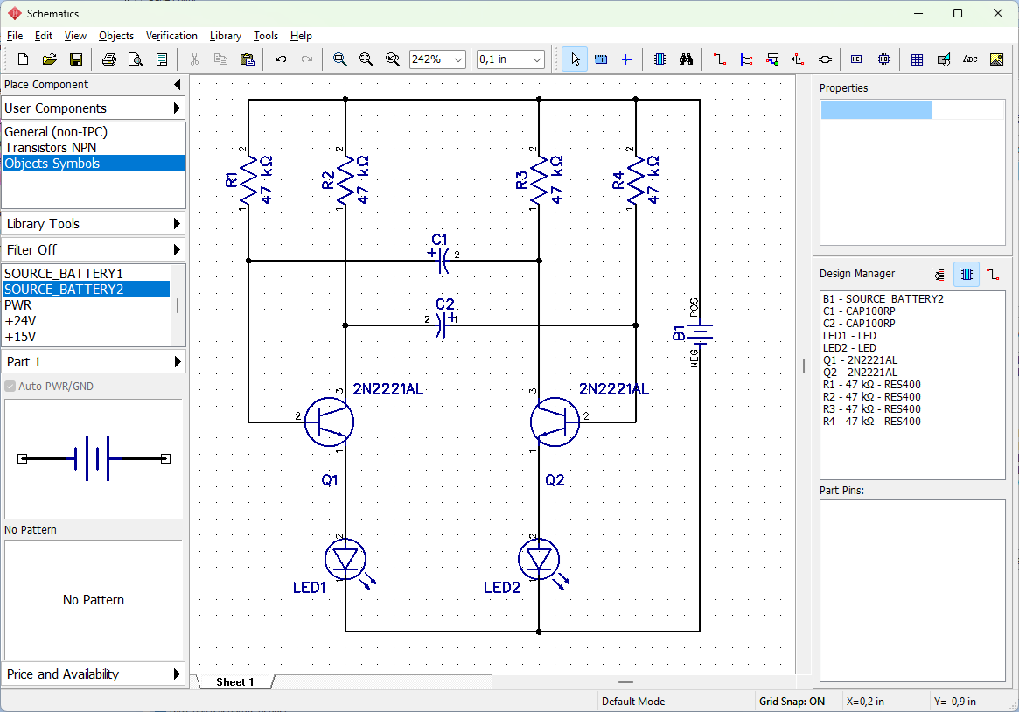1019x712 pixels.
Task: Toggle the Auto PWR/GND checkbox
Action: 10,387
